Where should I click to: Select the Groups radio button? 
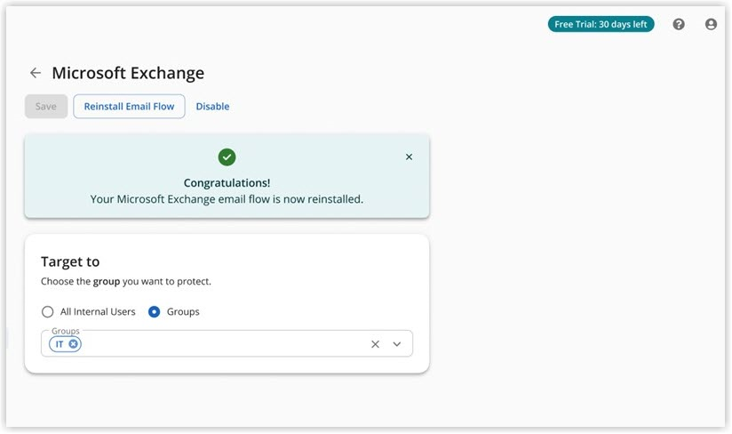pyautogui.click(x=155, y=312)
